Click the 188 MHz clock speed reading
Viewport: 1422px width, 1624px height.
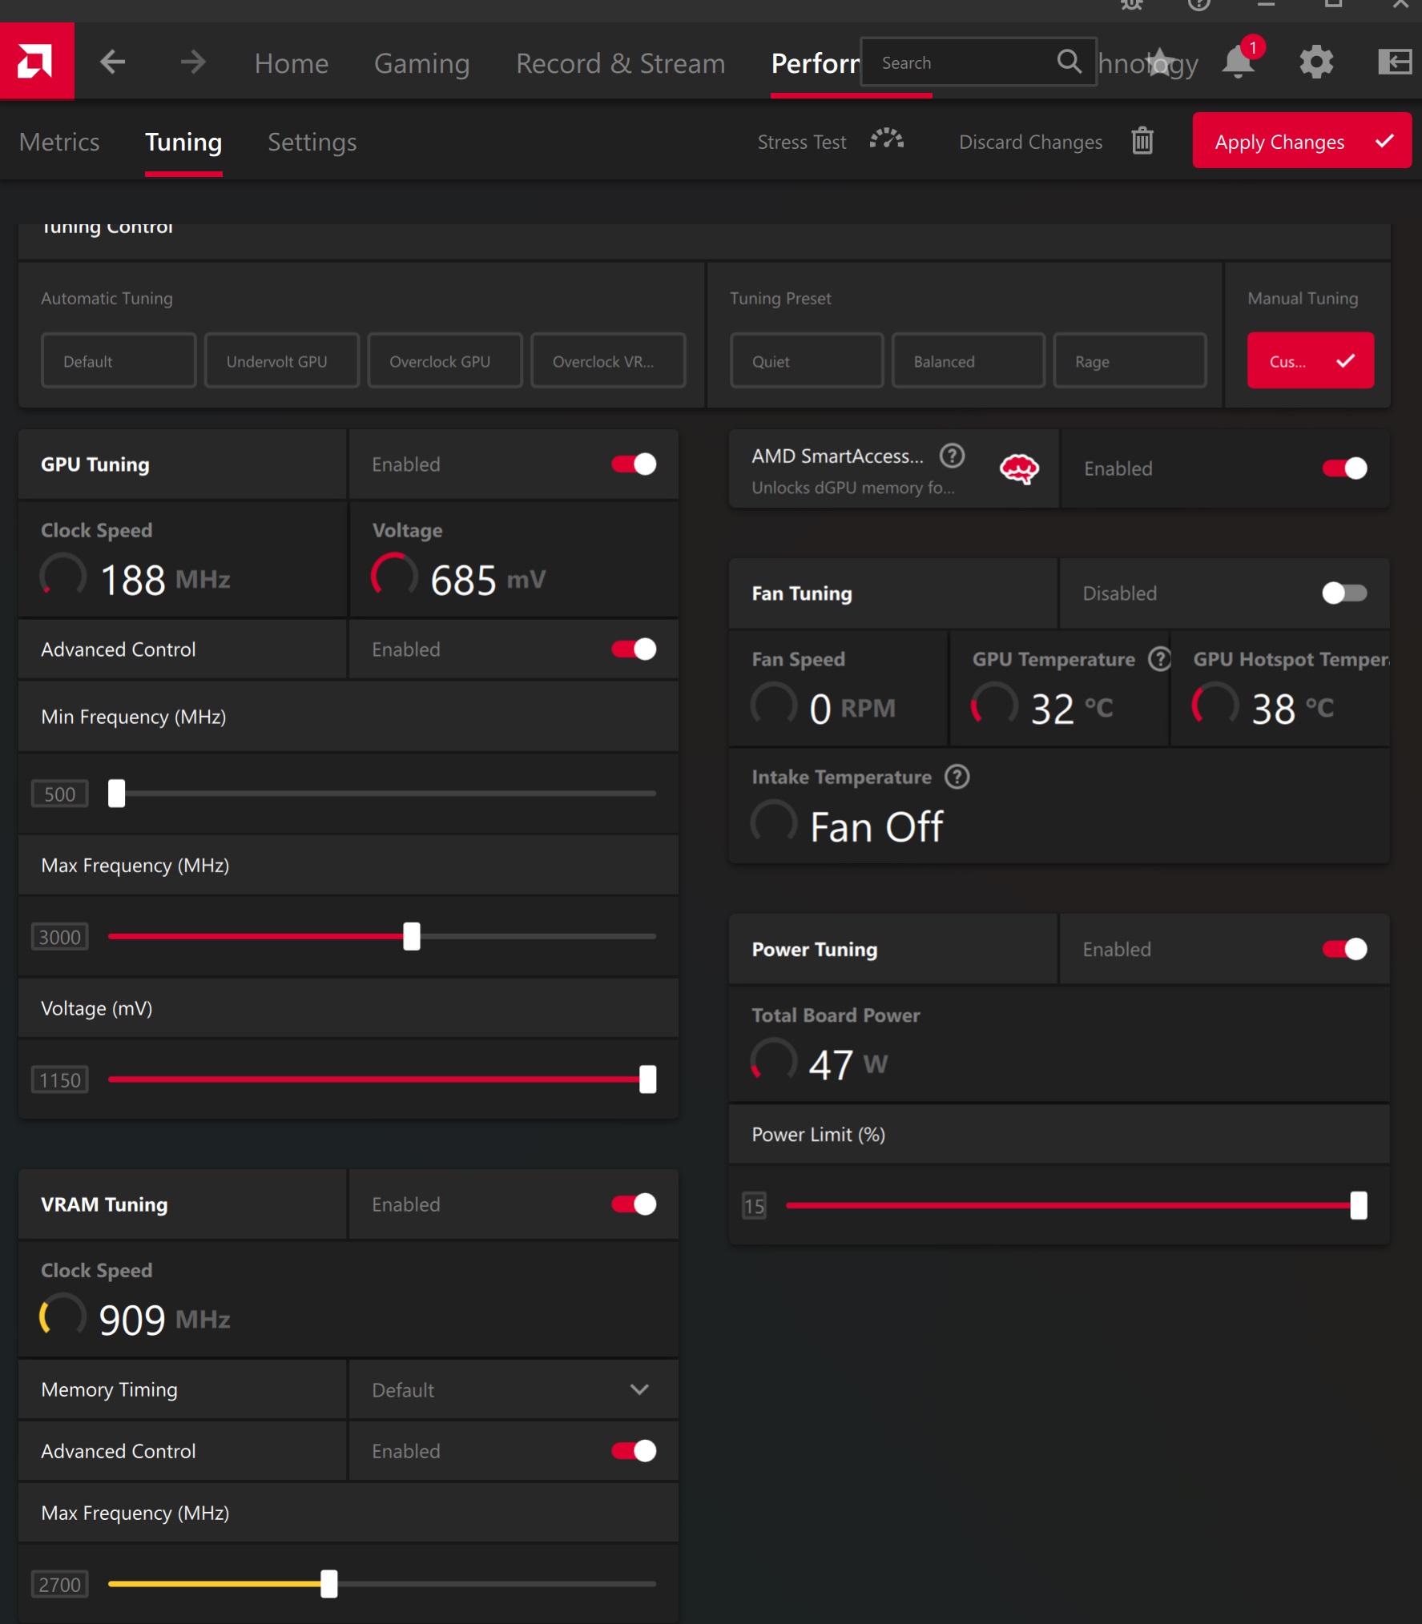pyautogui.click(x=165, y=579)
